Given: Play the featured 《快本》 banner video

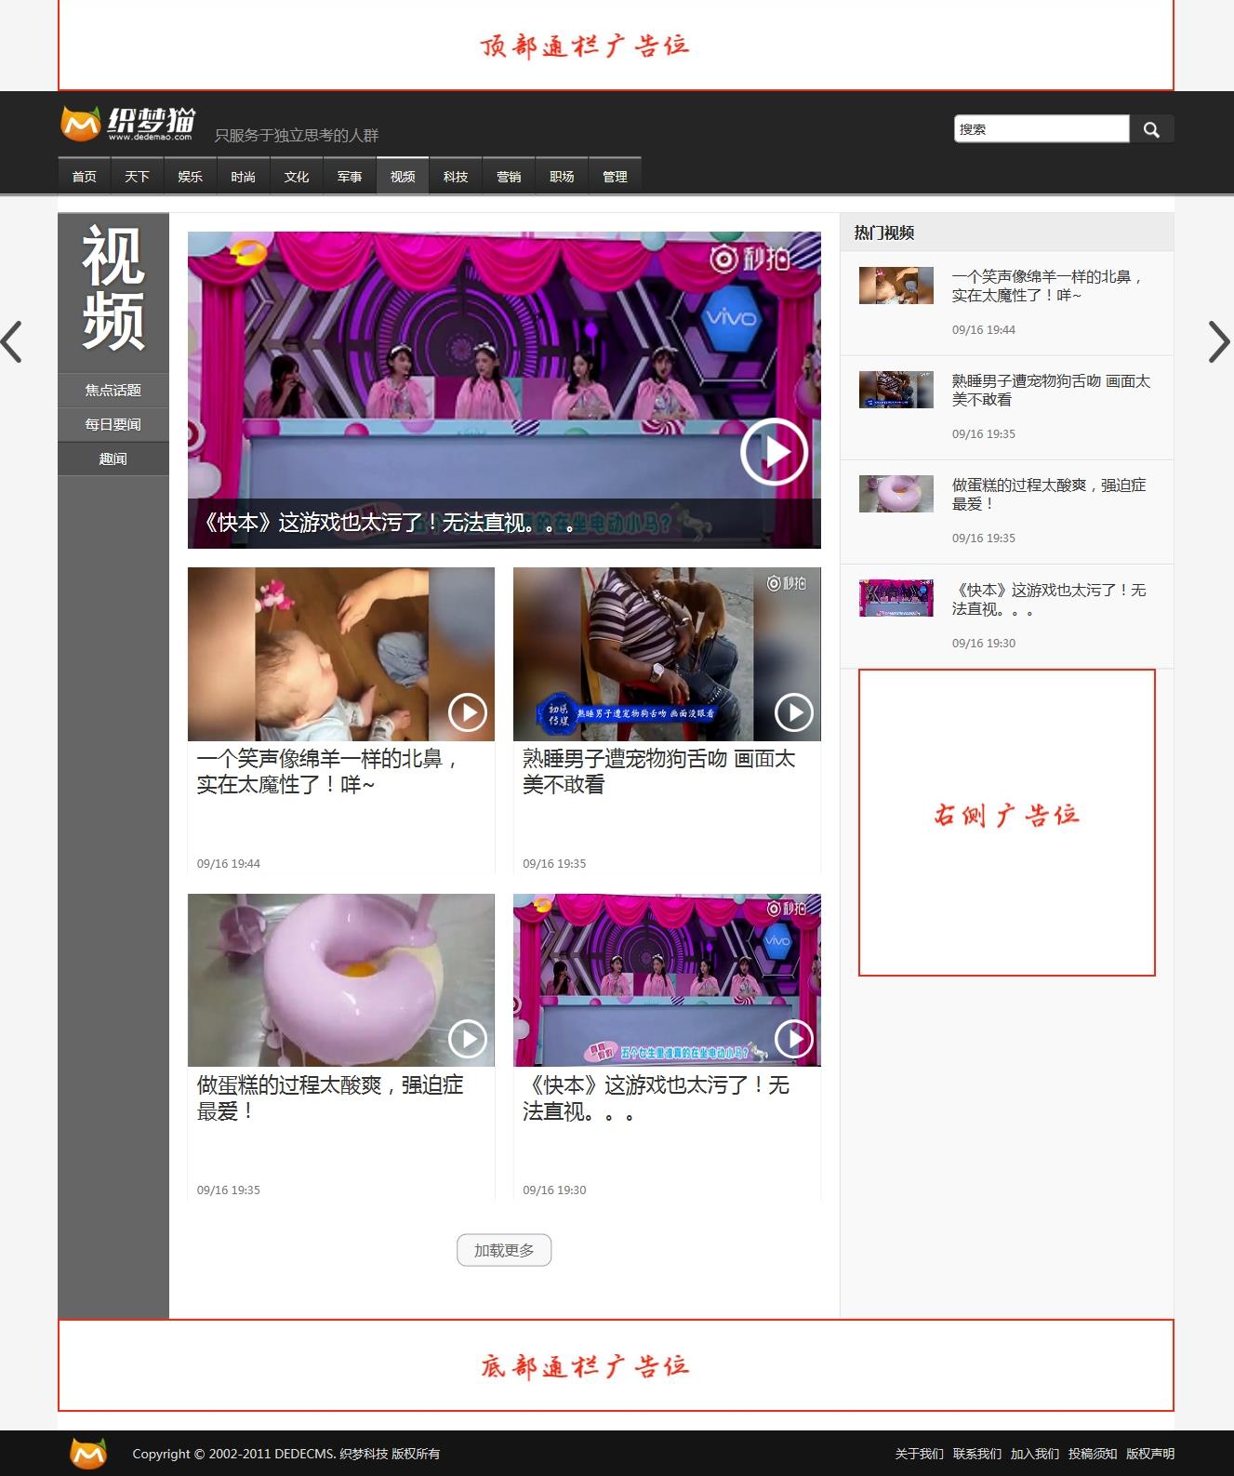Looking at the screenshot, I should coord(774,452).
